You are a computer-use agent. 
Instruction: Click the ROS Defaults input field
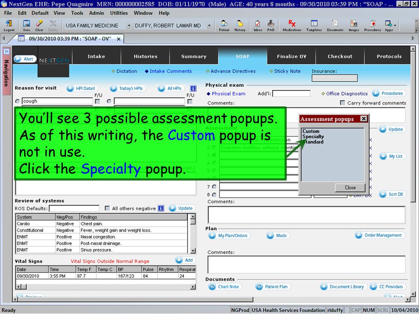pos(74,208)
